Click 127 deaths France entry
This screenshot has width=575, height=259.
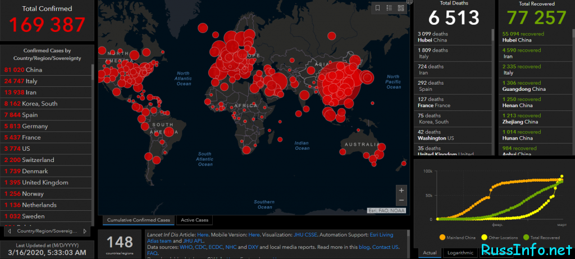point(453,102)
